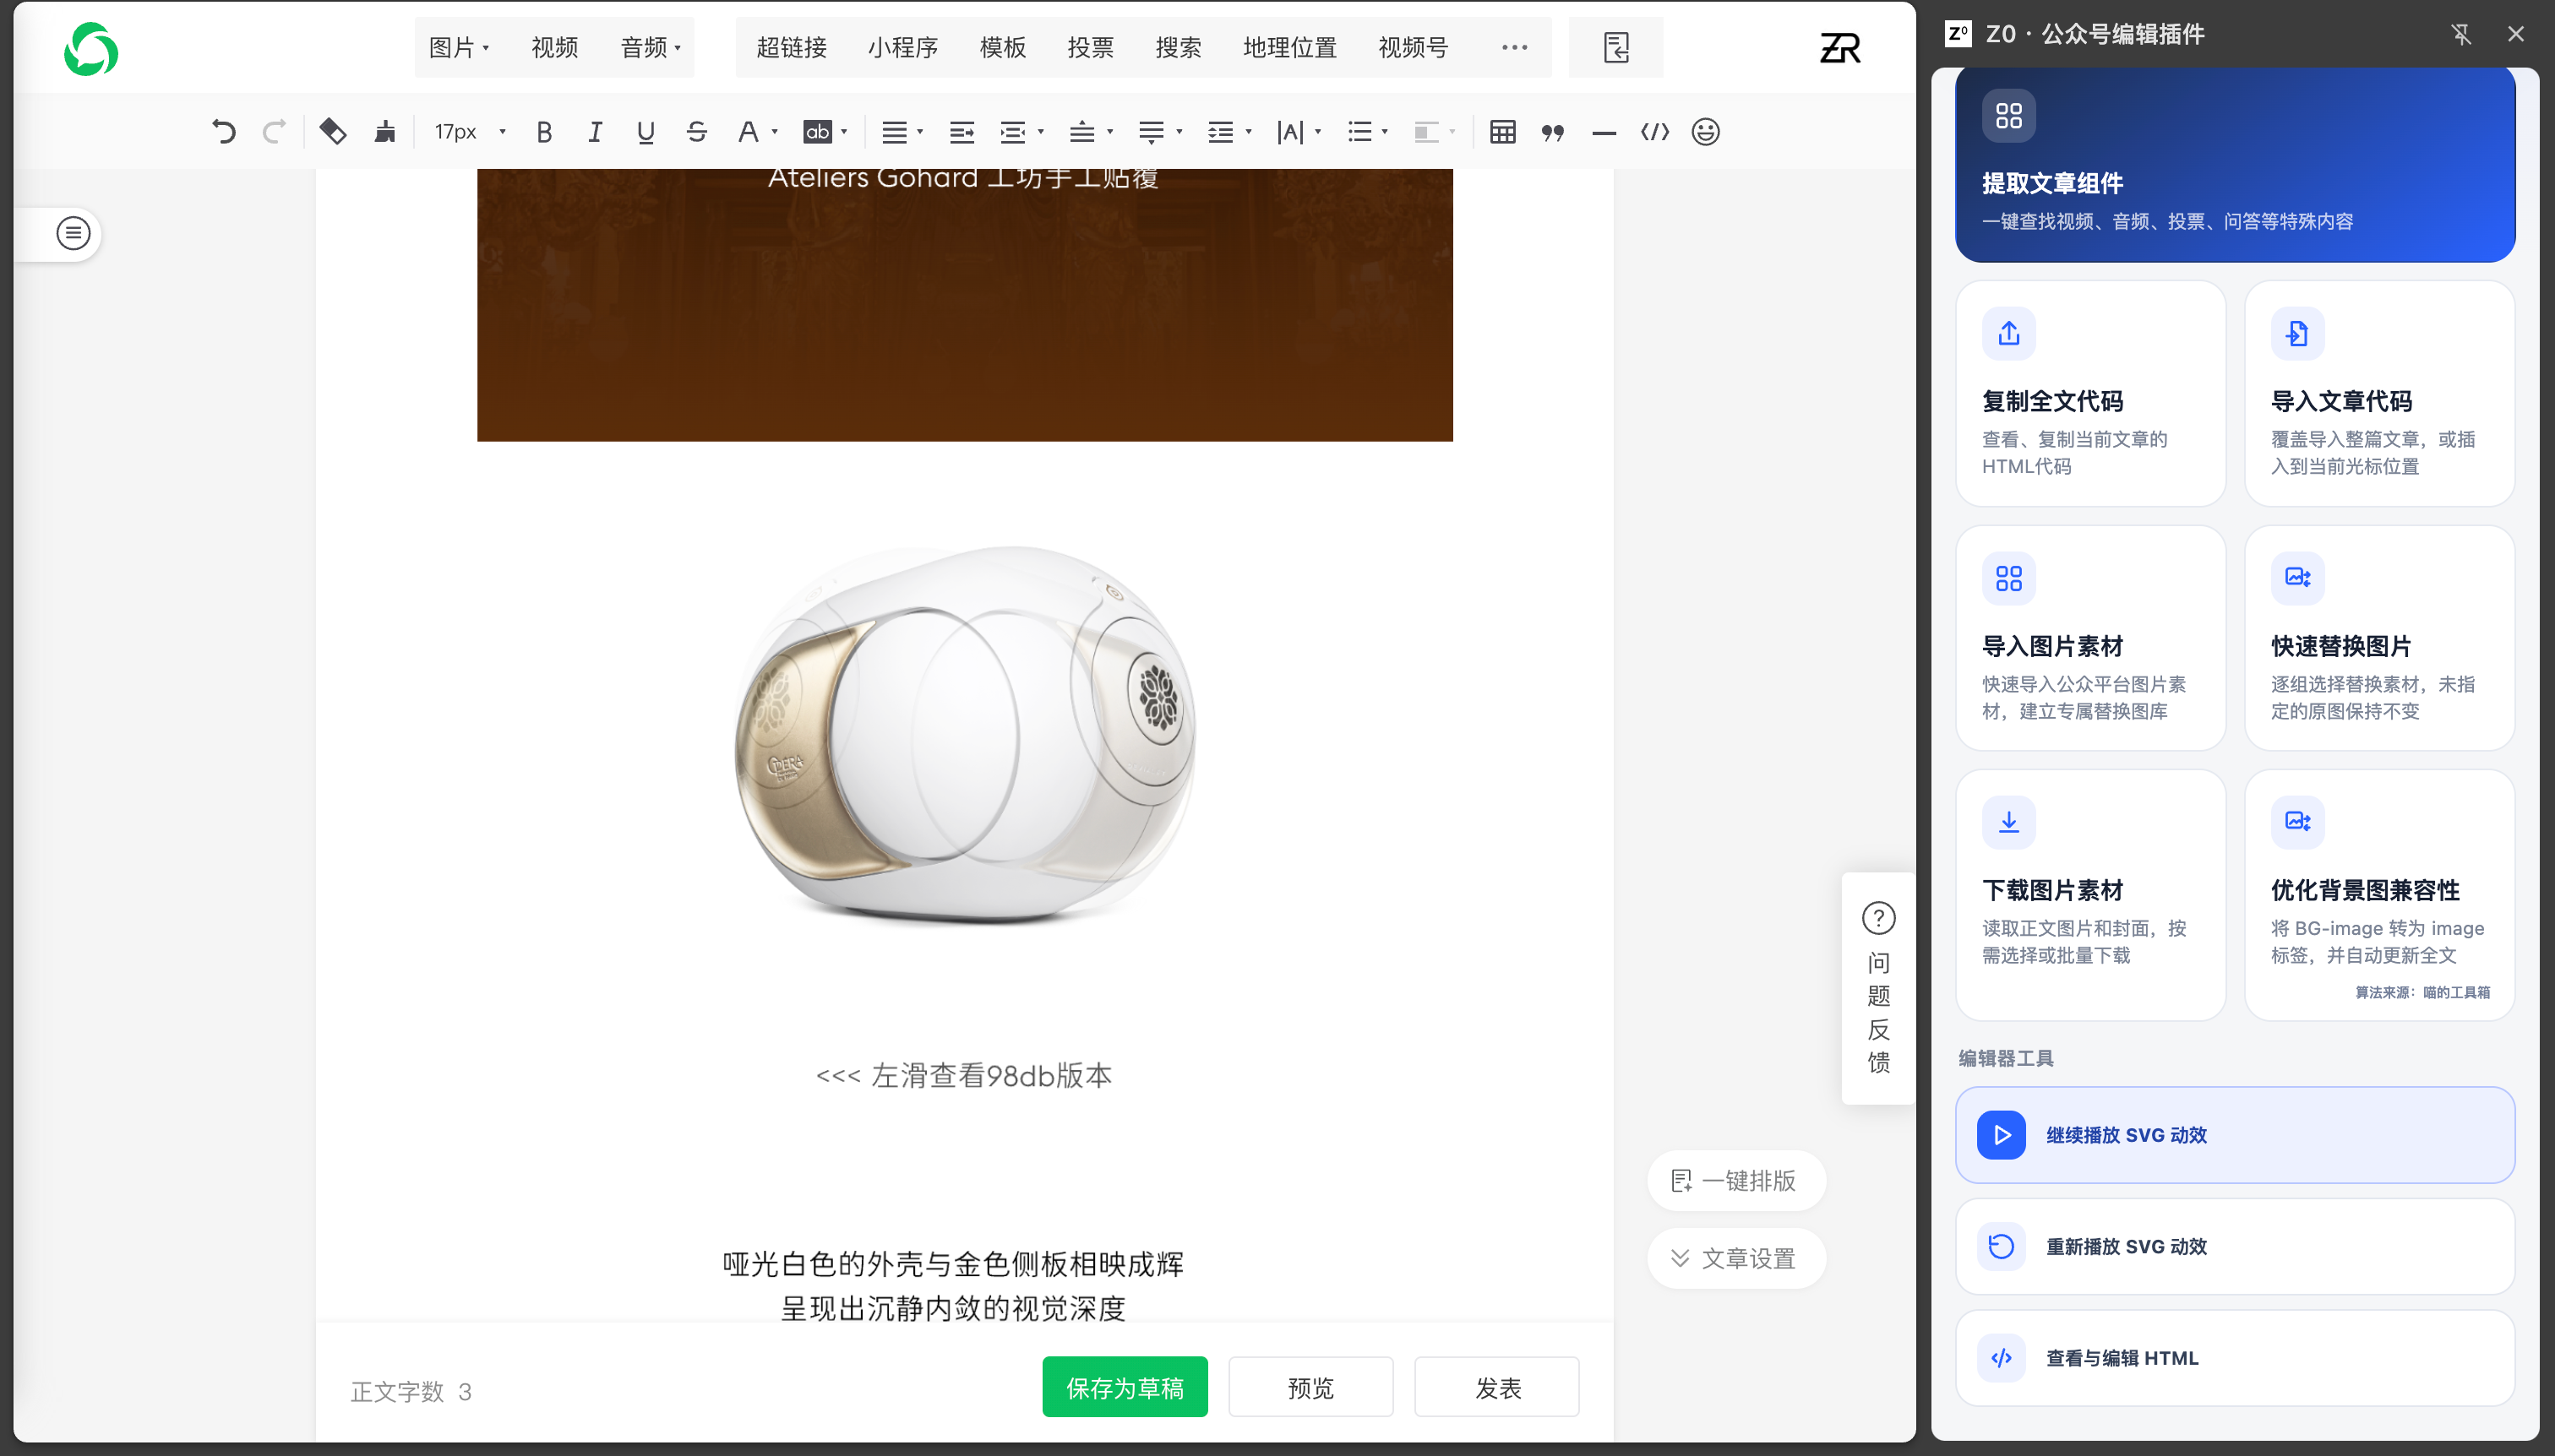Open the font color picker
Image resolution: width=2555 pixels, height=1456 pixels.
pyautogui.click(x=755, y=131)
